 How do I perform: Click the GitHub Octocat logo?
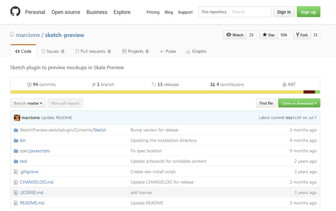click(x=15, y=12)
